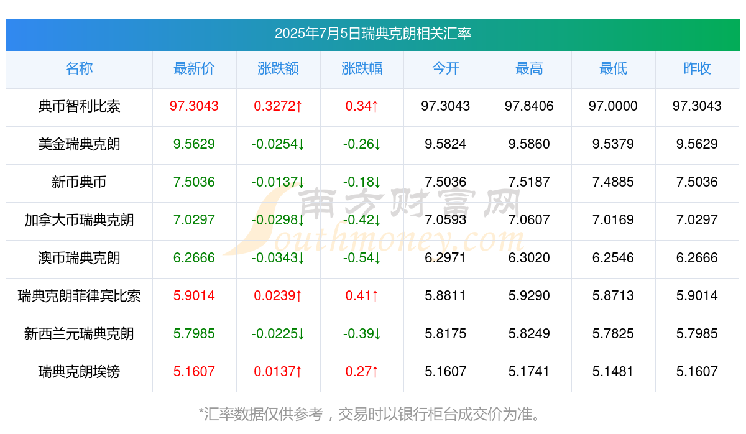The height and width of the screenshot is (434, 746).
Task: Click the 涨跌幅 column header
Action: pos(362,68)
